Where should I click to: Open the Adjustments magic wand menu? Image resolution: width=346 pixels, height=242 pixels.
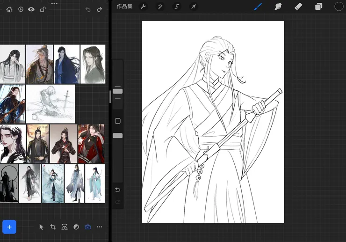point(160,7)
